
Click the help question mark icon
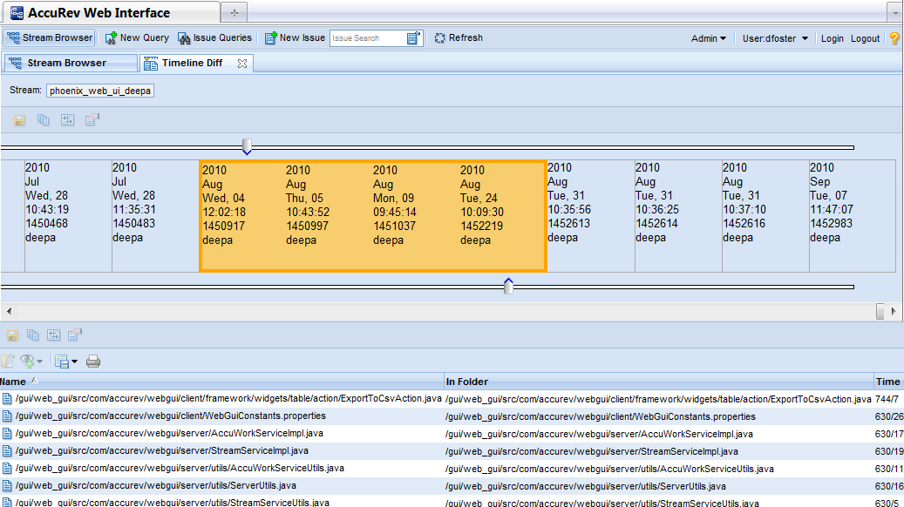tap(894, 38)
